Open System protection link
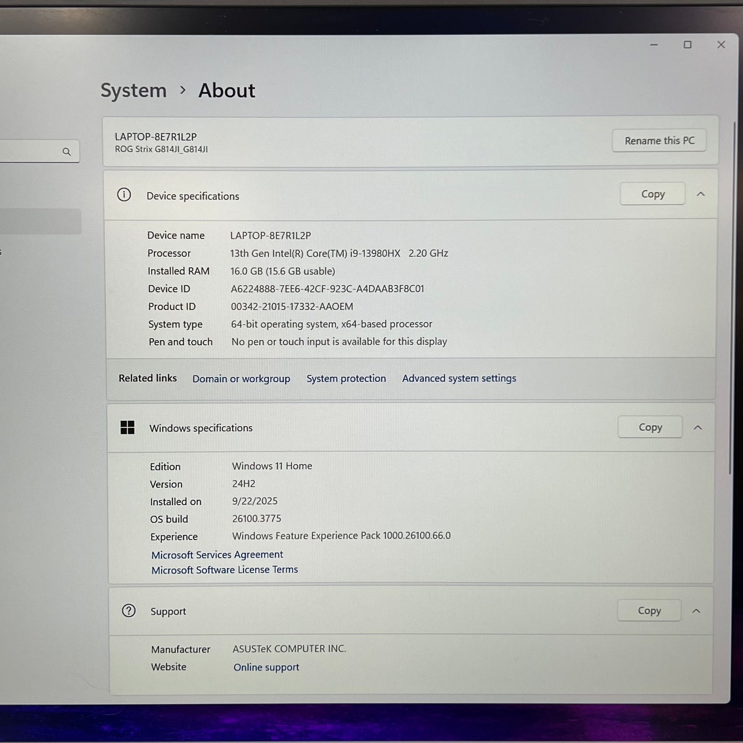The image size is (743, 743). point(346,378)
